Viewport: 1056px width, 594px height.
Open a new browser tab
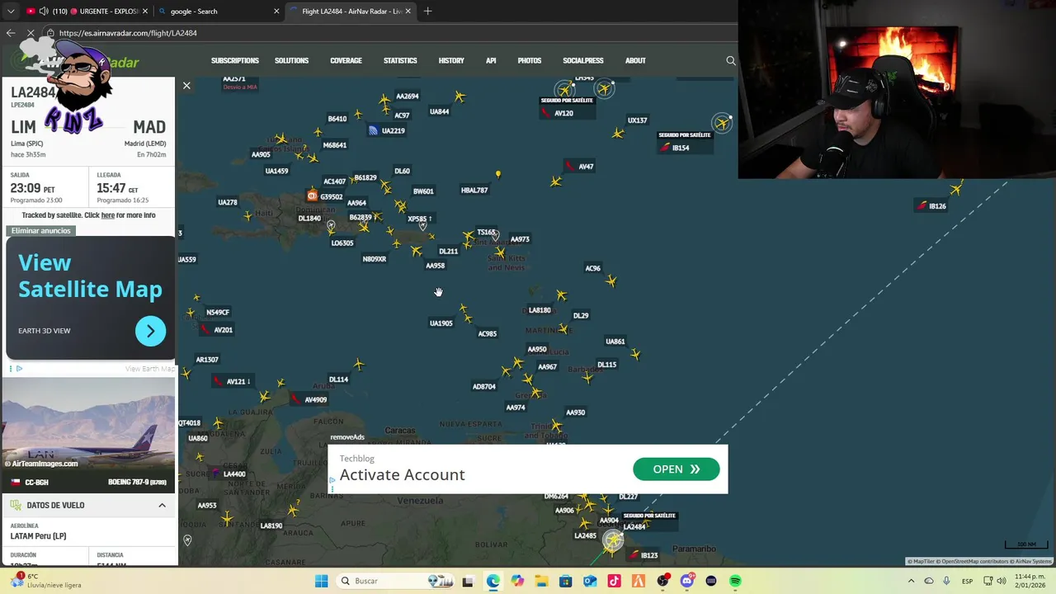[427, 12]
